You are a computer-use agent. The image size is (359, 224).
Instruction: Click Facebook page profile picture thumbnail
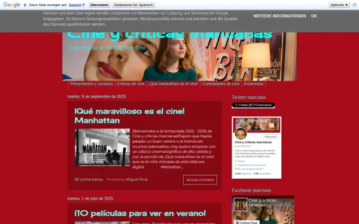[x=241, y=204]
